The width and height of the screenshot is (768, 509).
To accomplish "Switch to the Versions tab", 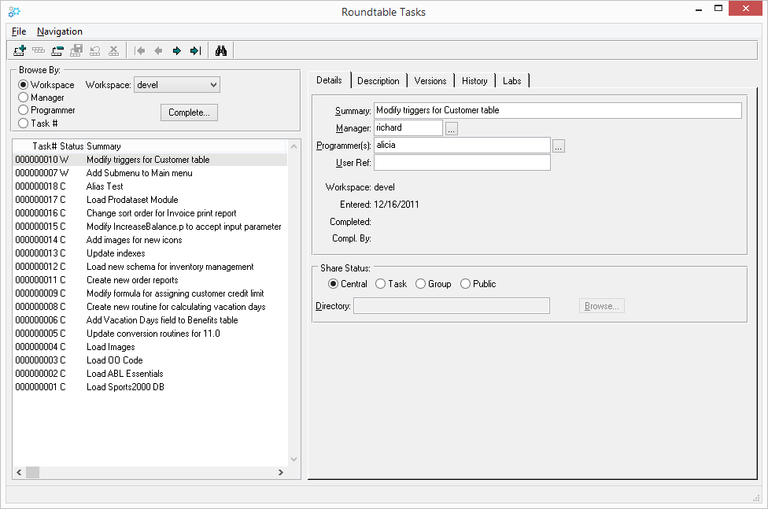I will point(430,81).
